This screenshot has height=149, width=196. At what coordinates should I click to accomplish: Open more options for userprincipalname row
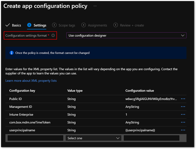tap(183, 130)
